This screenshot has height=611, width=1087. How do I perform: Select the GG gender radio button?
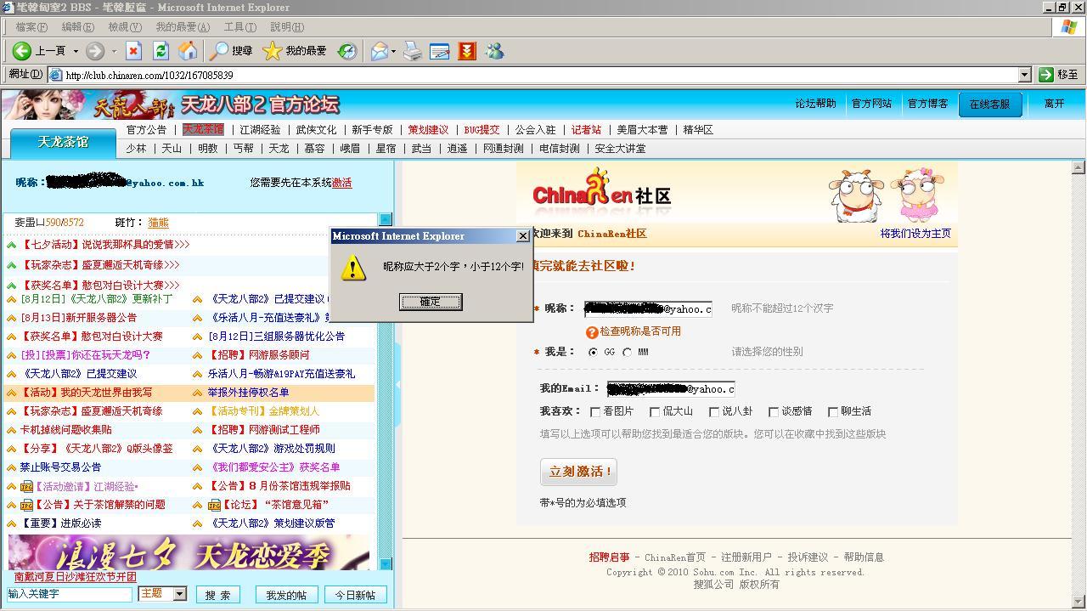[593, 352]
